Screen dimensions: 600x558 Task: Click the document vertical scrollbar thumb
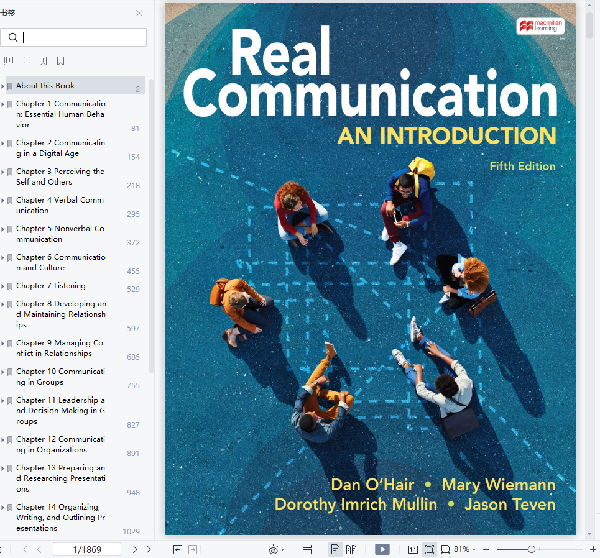tap(589, 25)
